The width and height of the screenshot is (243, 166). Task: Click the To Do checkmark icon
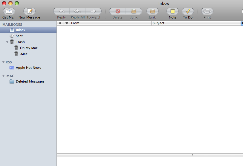click(188, 11)
